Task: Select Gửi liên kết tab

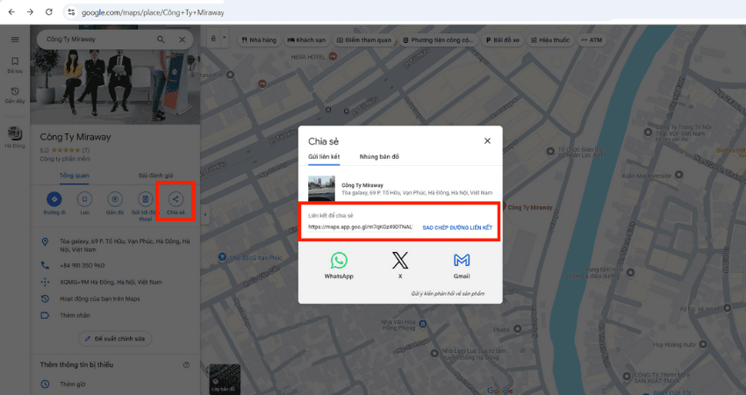Action: (x=324, y=156)
